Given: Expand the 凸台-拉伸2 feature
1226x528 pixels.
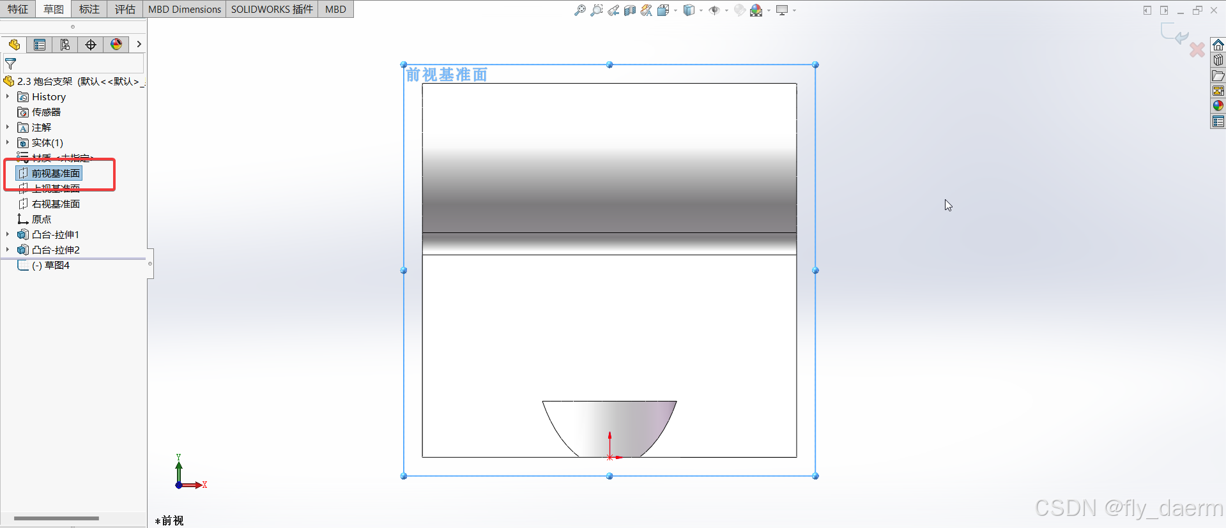Looking at the screenshot, I should click(8, 250).
